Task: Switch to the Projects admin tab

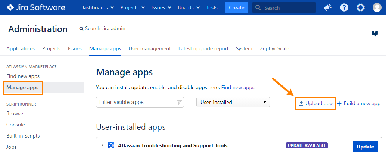Action: click(51, 49)
